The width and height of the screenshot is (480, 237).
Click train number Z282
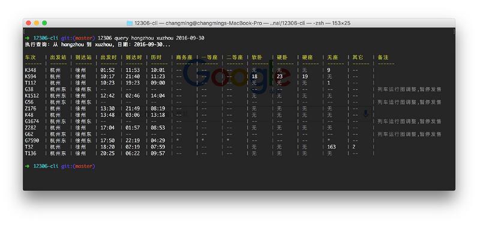31,128
